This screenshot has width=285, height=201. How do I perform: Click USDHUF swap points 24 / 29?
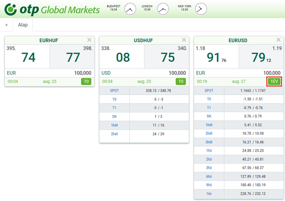(159, 134)
